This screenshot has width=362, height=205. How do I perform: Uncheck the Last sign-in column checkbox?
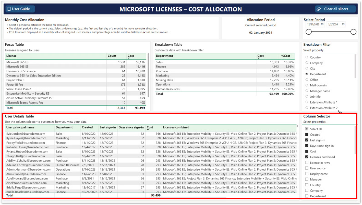click(307, 140)
